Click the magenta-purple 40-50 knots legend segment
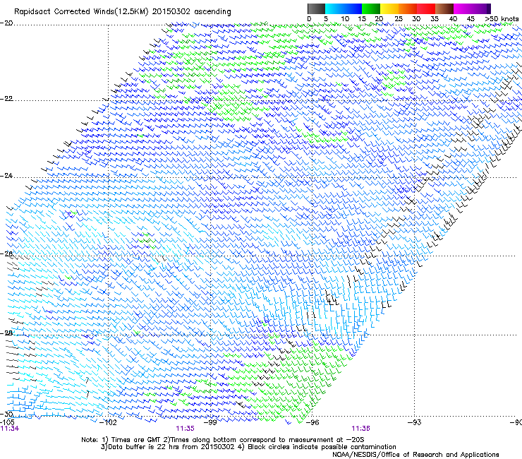The image size is (522, 459). point(472,8)
